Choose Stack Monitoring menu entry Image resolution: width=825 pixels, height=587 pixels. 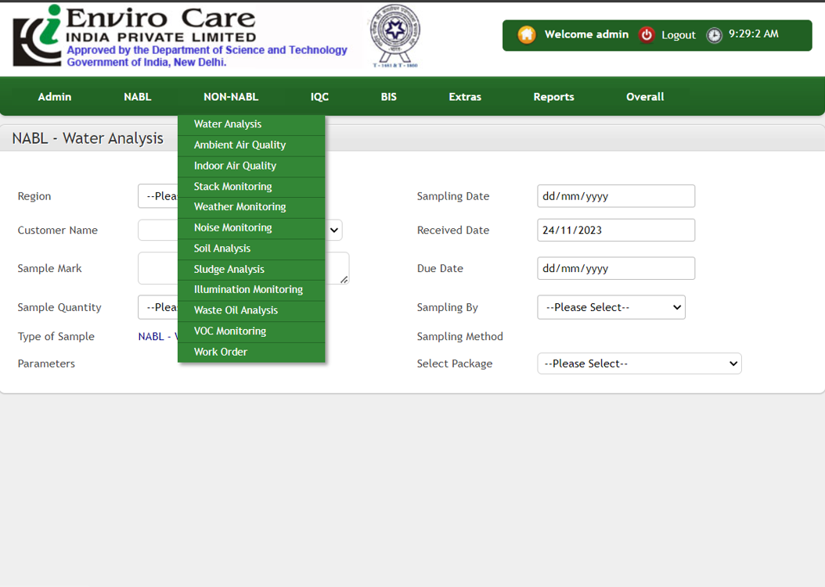point(232,187)
